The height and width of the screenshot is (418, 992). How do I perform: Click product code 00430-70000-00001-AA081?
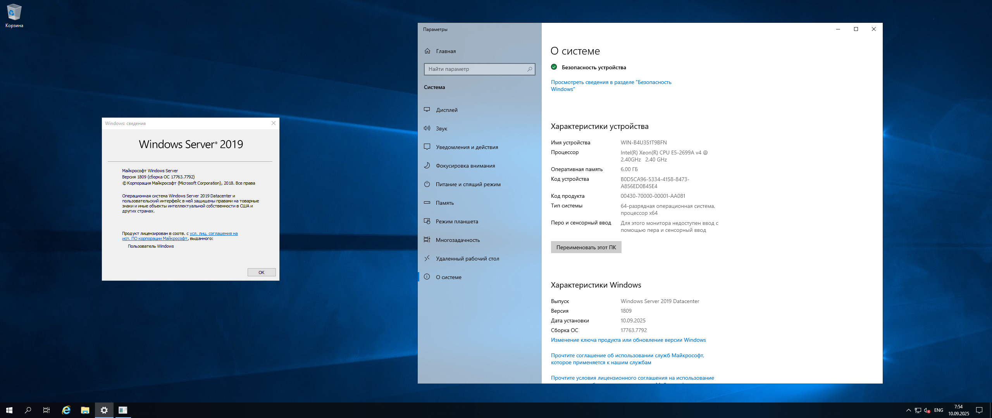[x=653, y=196]
